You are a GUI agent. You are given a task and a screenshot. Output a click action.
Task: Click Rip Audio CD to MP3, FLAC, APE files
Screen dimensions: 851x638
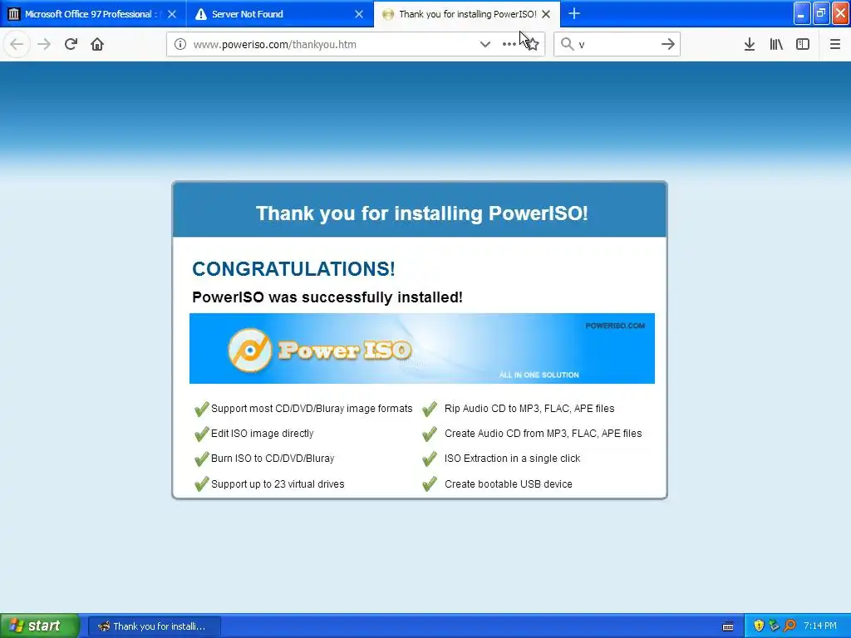529,409
